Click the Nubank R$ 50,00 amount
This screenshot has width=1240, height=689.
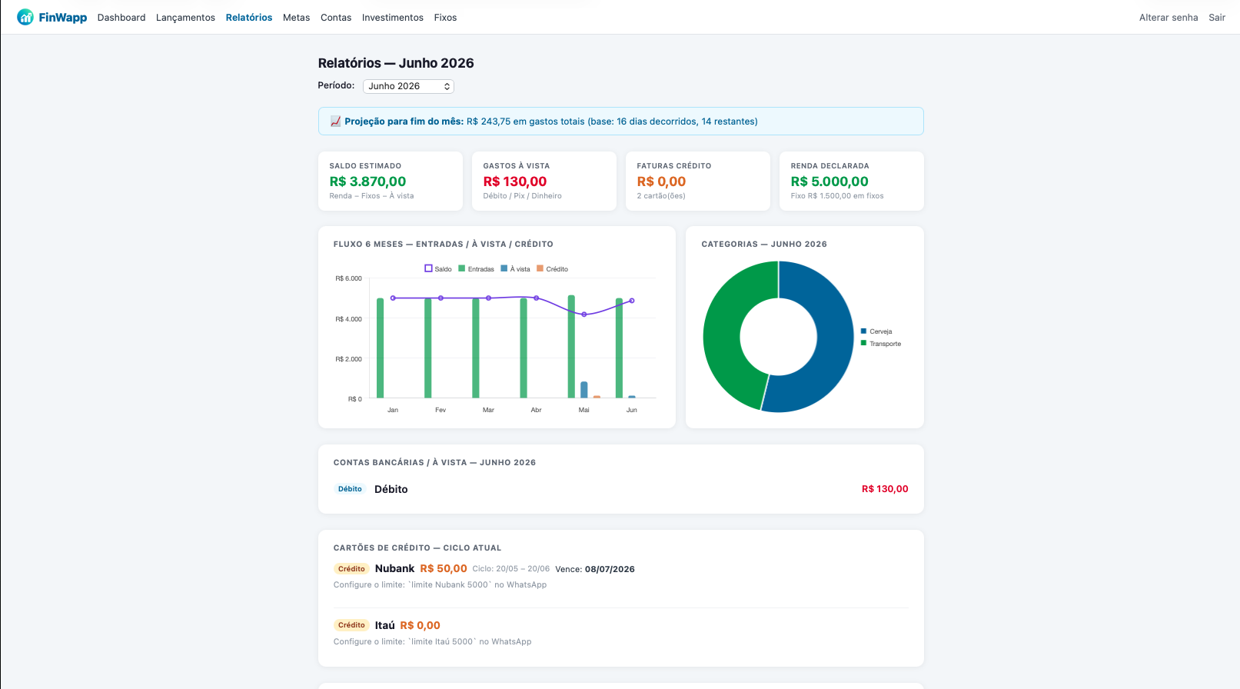[x=444, y=569]
